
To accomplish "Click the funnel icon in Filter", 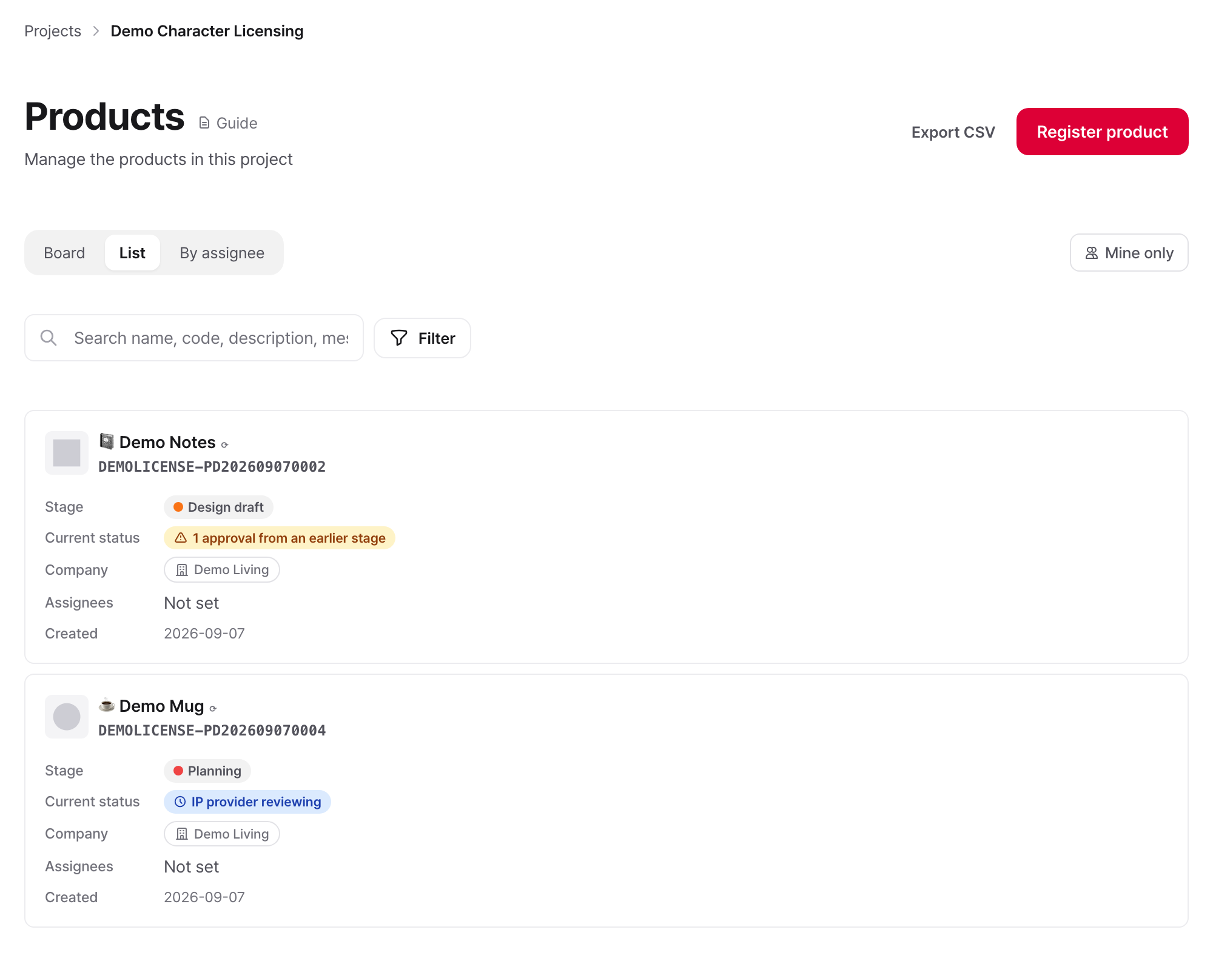I will pyautogui.click(x=399, y=338).
